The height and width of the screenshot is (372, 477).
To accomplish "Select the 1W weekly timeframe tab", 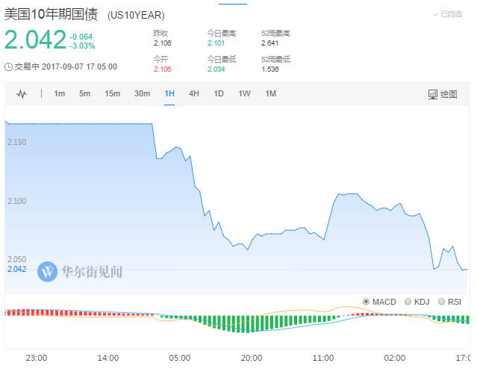I will click(244, 93).
